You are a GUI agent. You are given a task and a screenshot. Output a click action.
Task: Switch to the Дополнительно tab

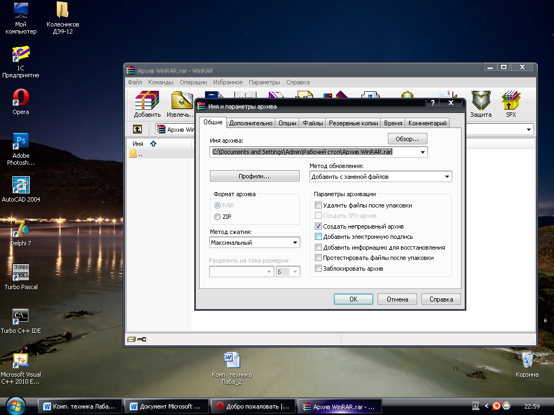tap(251, 123)
